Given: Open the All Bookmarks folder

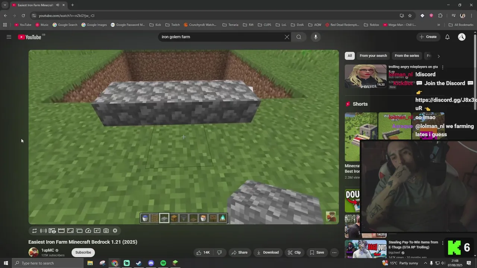Looking at the screenshot, I should tap(461, 25).
